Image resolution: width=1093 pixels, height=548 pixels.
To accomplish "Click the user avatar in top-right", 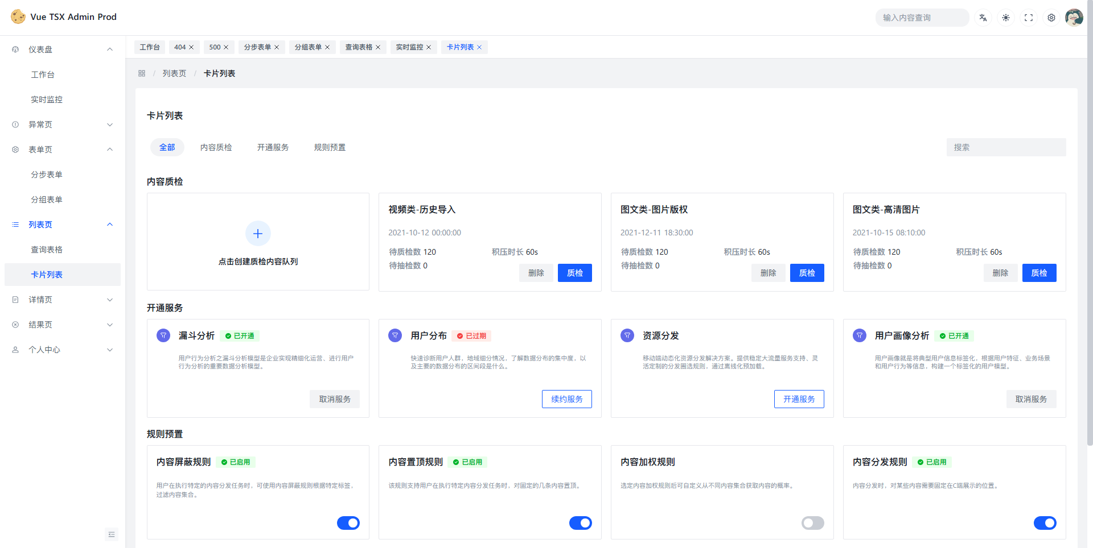I will 1074,18.
